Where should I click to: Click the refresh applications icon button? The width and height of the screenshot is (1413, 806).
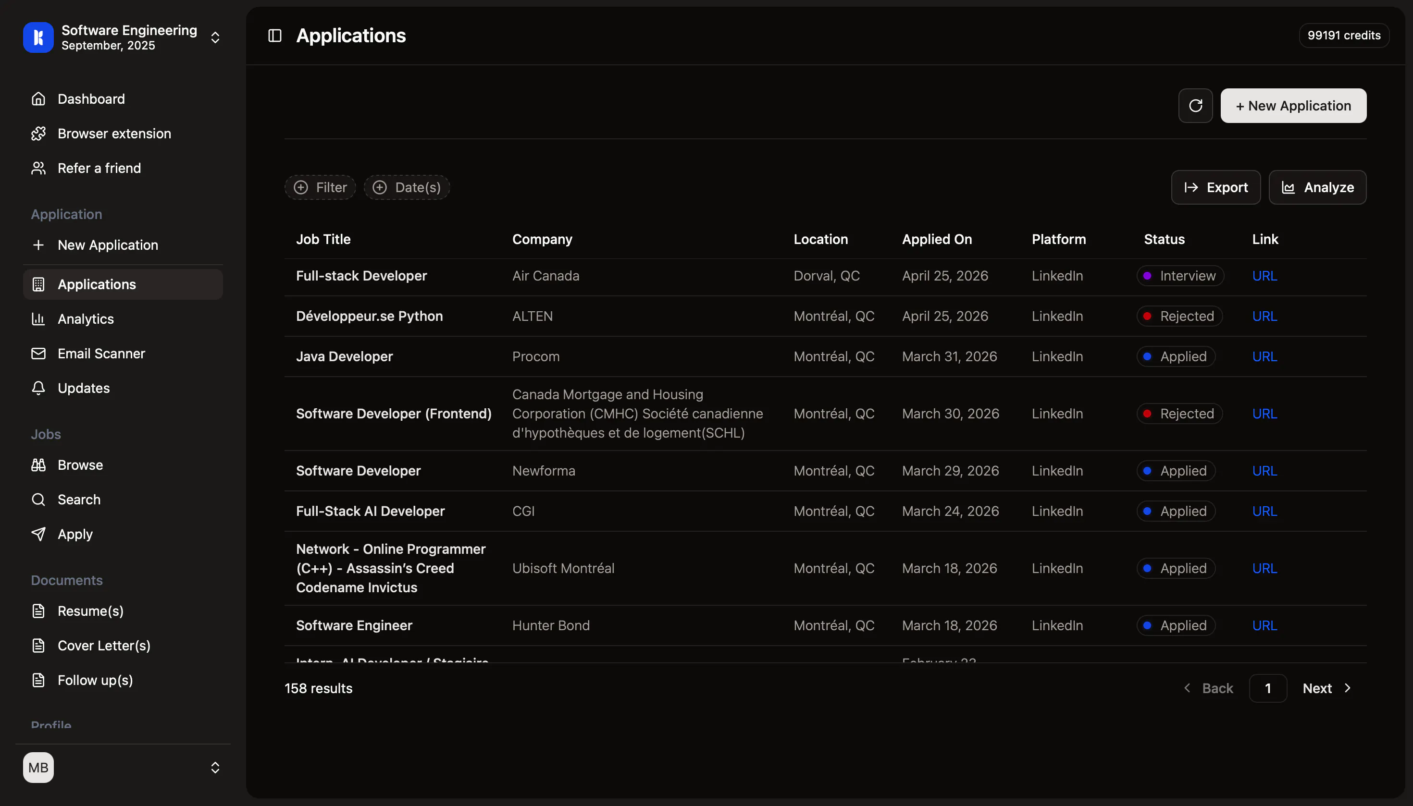pyautogui.click(x=1195, y=105)
